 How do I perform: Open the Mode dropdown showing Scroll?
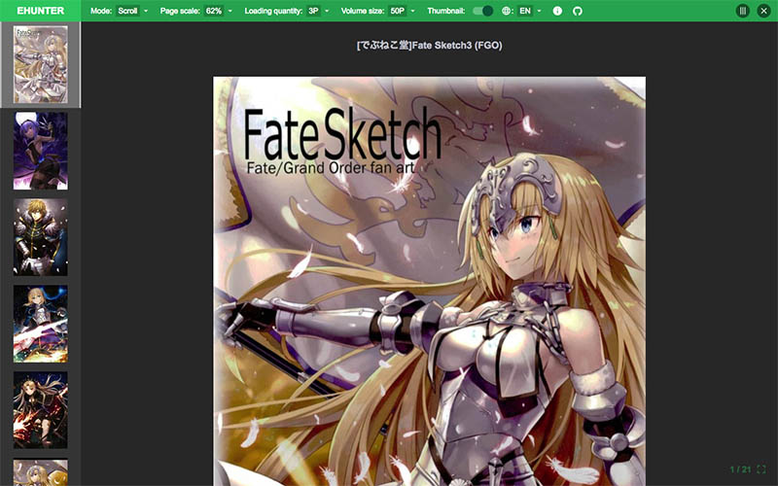pyautogui.click(x=127, y=11)
